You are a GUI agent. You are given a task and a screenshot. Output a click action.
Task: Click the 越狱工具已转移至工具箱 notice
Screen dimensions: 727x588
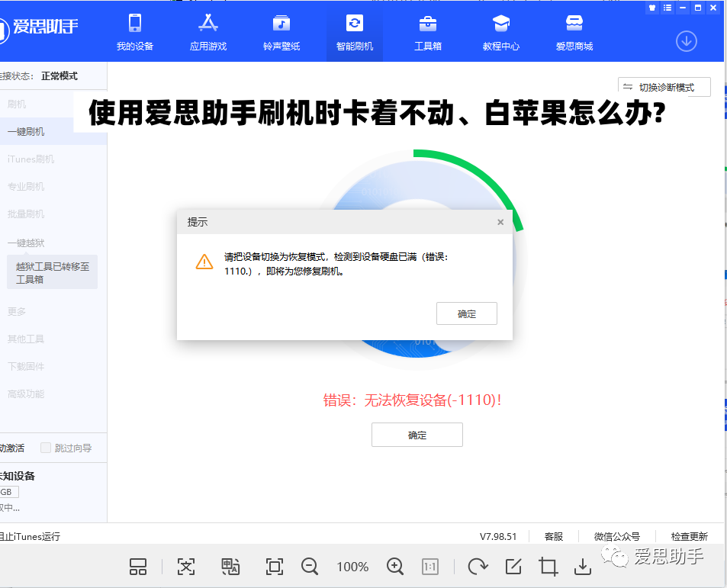click(x=52, y=272)
